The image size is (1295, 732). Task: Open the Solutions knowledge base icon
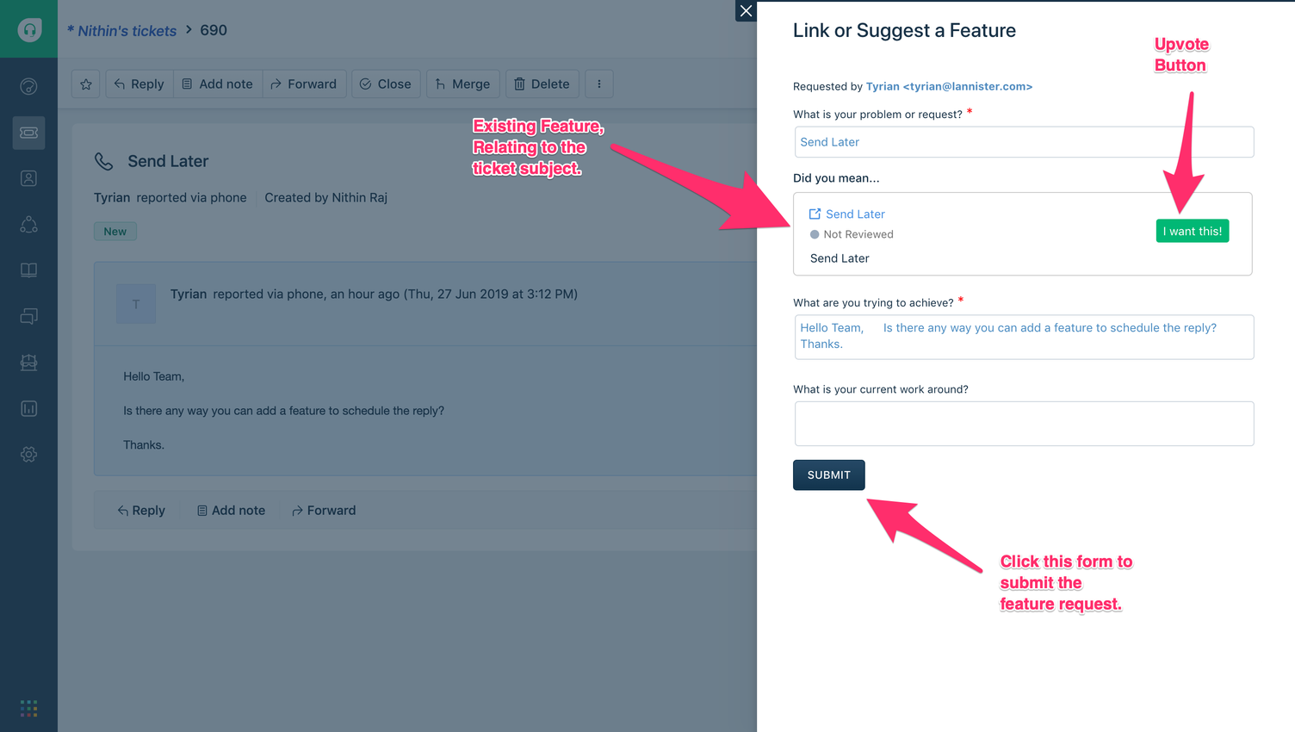tap(28, 270)
